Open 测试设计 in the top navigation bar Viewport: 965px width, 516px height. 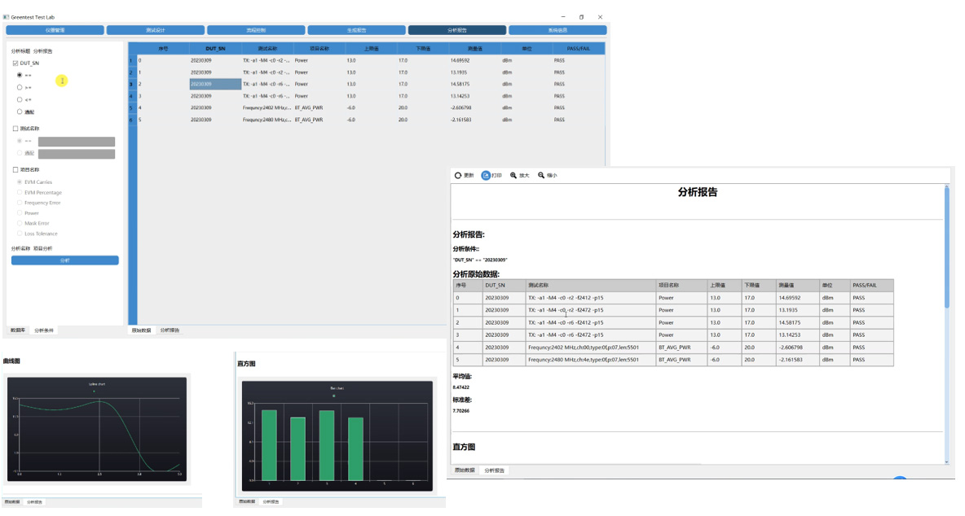tap(155, 30)
